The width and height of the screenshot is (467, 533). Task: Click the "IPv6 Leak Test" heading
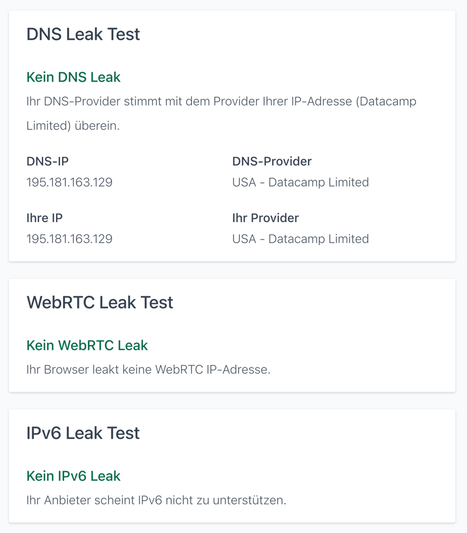tap(83, 433)
